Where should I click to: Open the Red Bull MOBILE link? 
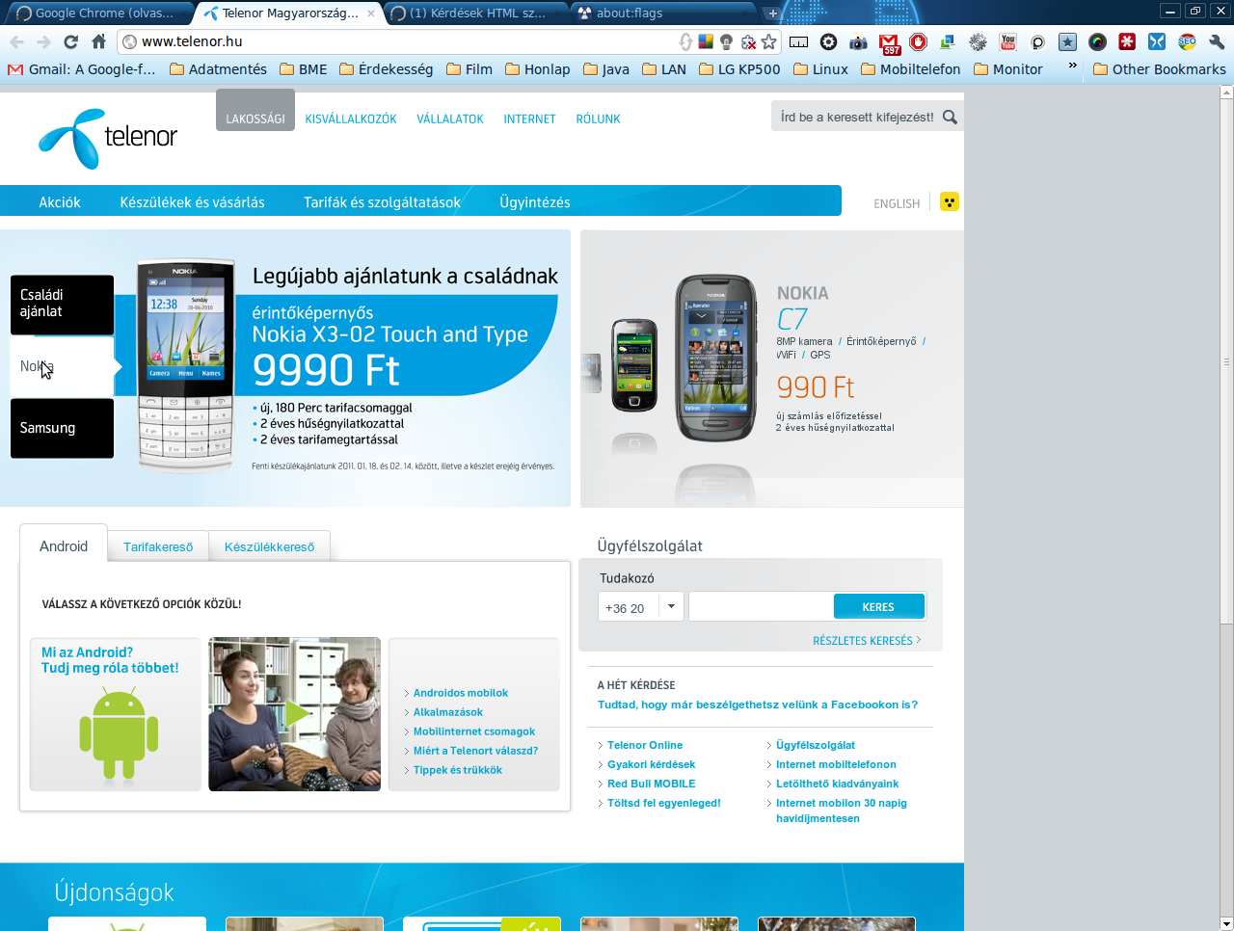pyautogui.click(x=651, y=784)
